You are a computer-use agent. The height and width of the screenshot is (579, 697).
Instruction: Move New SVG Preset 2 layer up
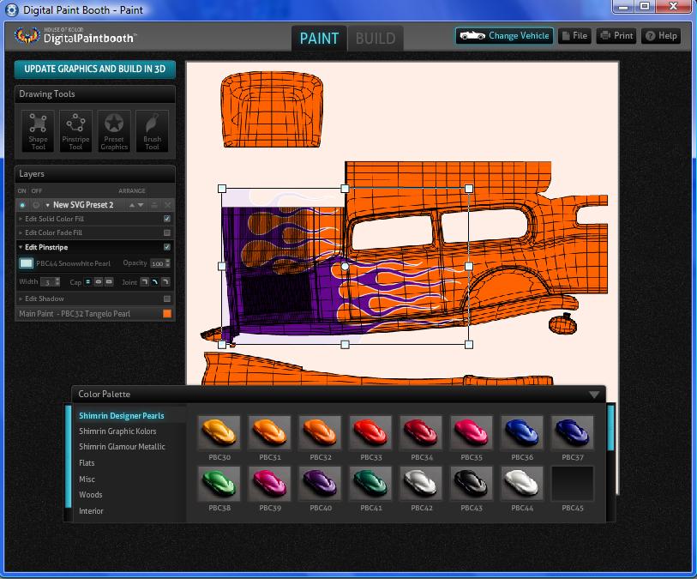click(132, 205)
